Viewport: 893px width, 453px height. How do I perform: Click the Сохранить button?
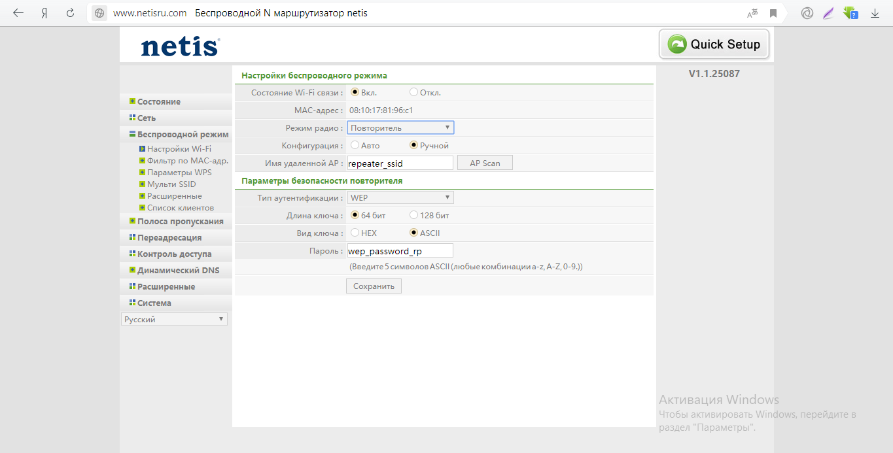(374, 286)
